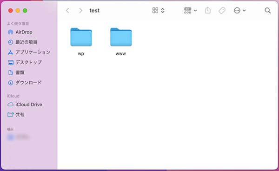Select the www folder icon
Viewport: 279px width, 171px height.
[121, 37]
